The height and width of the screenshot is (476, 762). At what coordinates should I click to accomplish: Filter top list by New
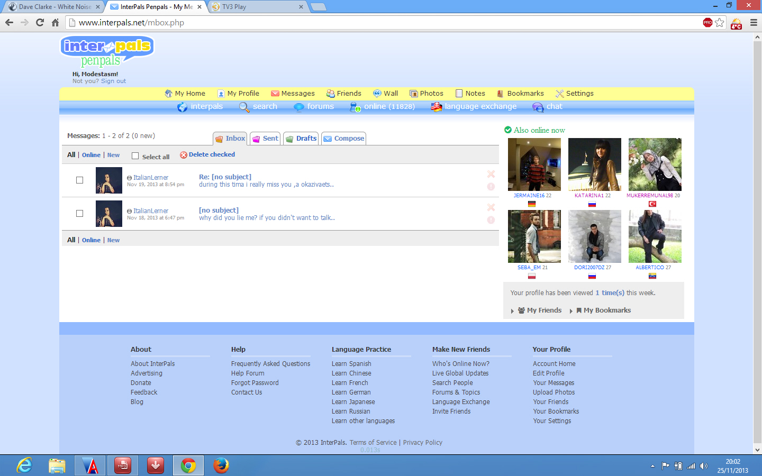[113, 155]
